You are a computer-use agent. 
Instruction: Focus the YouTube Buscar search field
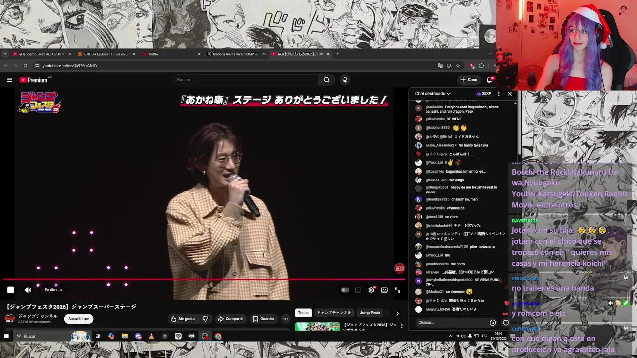[245, 80]
